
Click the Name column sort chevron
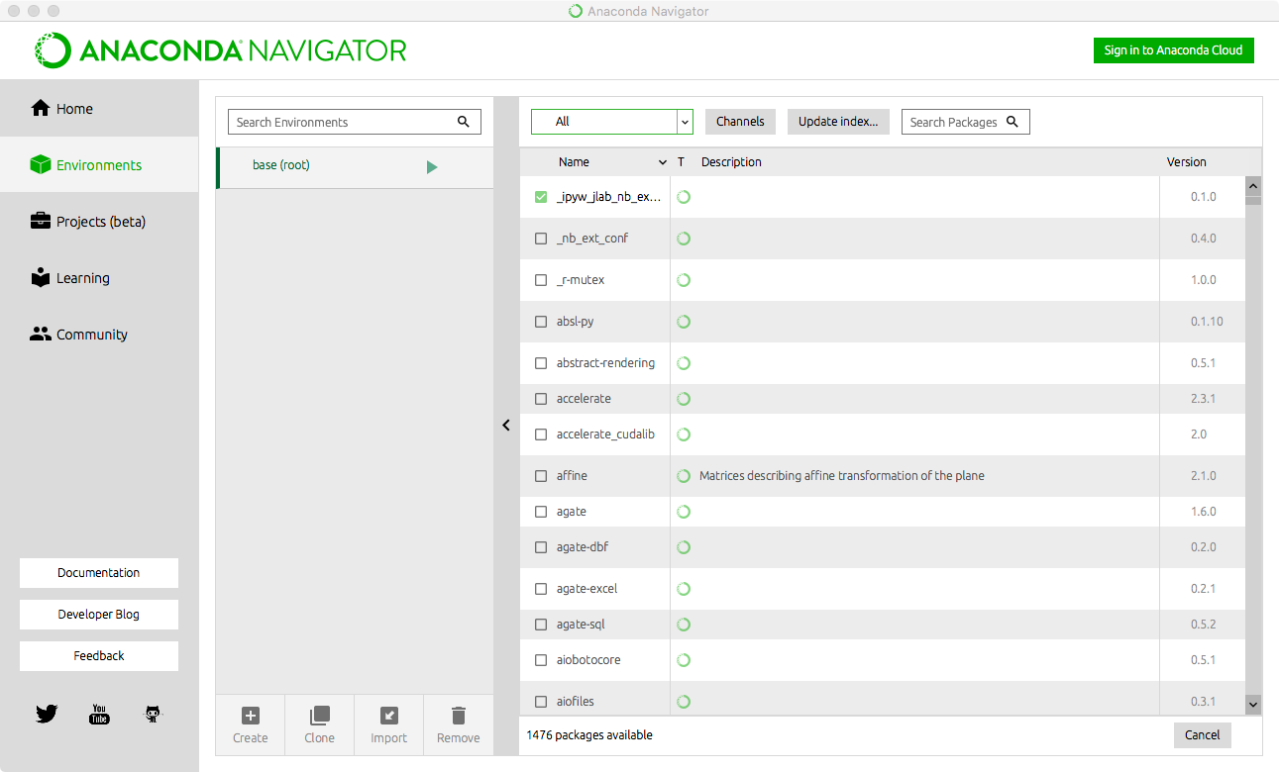(663, 162)
